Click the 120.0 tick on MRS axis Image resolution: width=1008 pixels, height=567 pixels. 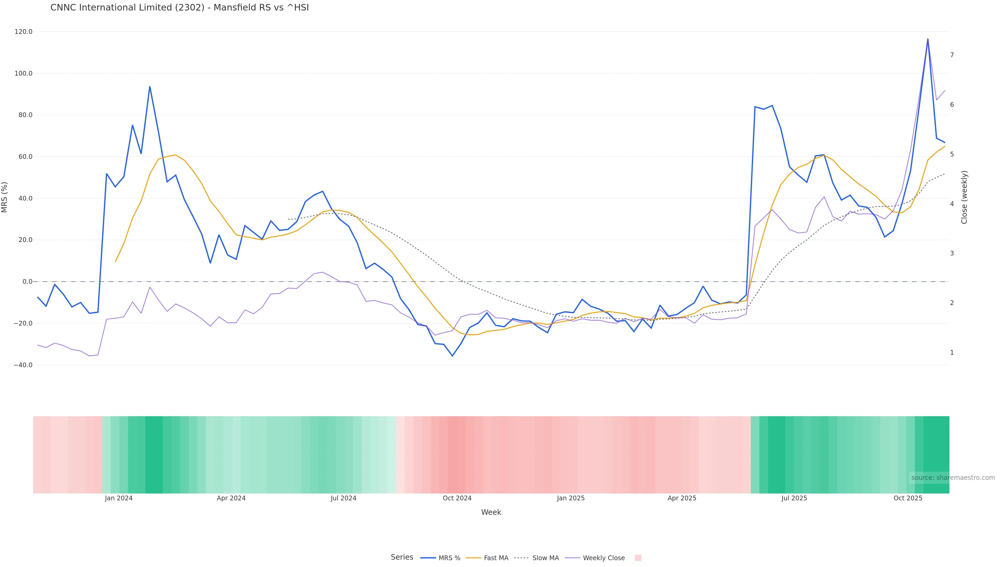click(x=23, y=32)
